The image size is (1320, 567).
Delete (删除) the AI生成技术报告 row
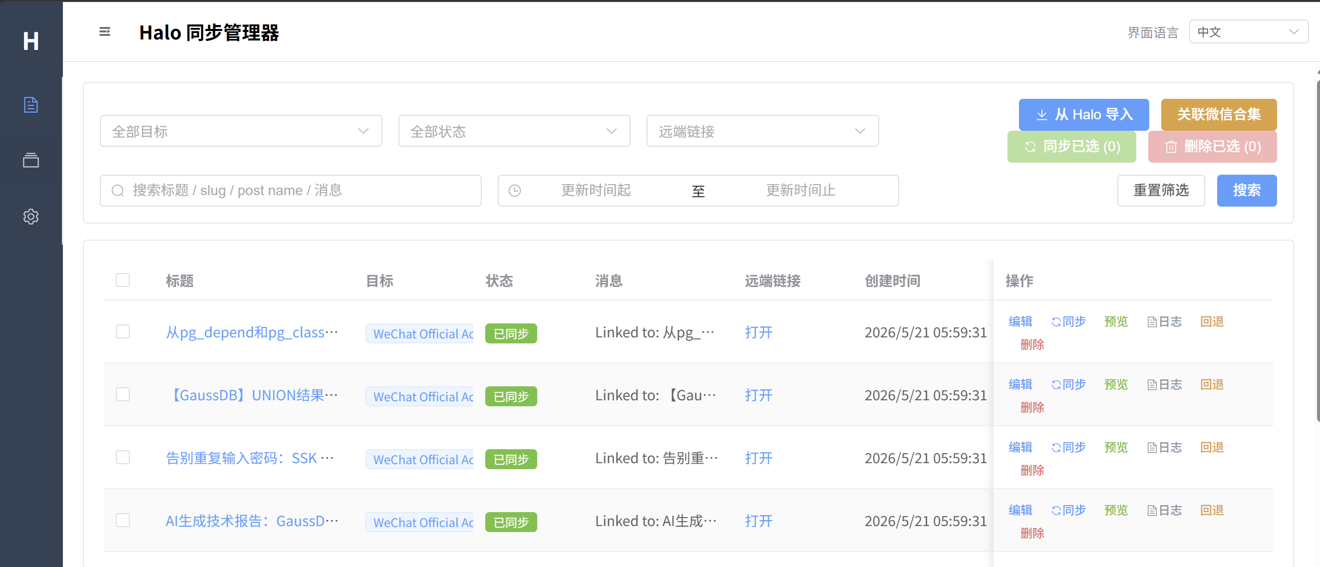[1032, 534]
